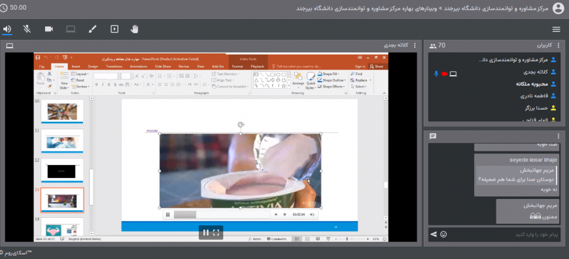Focus the chat message input field

click(x=504, y=234)
